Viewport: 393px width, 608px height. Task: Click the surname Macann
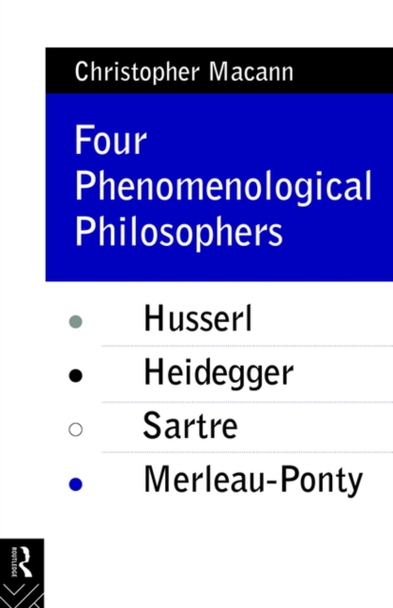(252, 72)
